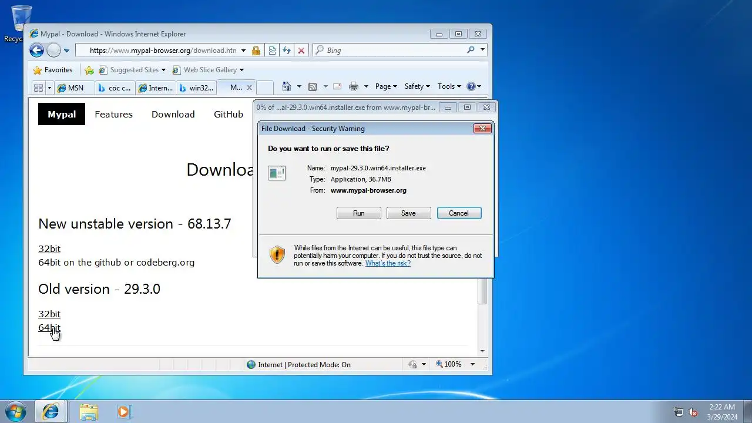Click the network tray icon

[679, 412]
